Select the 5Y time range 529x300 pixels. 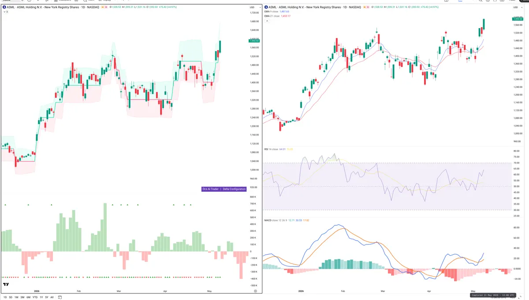coord(47,297)
